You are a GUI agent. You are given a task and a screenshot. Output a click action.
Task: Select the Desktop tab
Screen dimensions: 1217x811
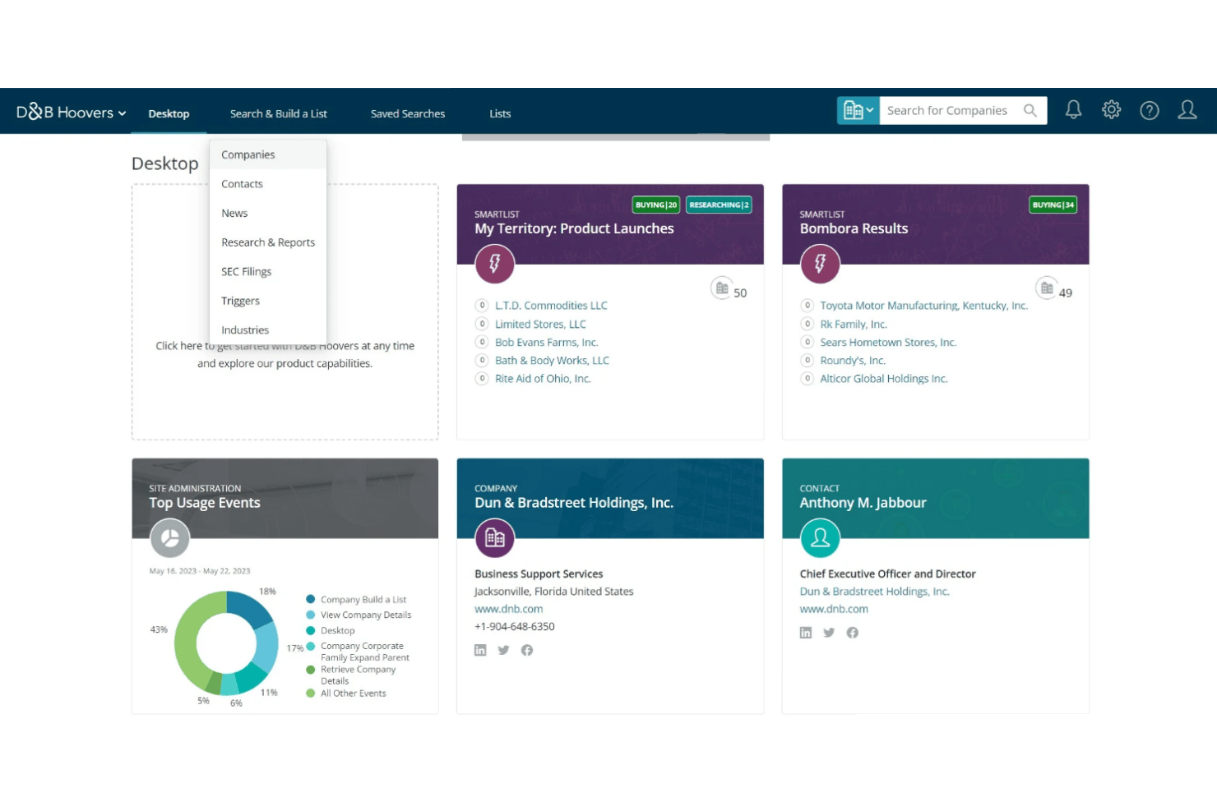coord(169,113)
